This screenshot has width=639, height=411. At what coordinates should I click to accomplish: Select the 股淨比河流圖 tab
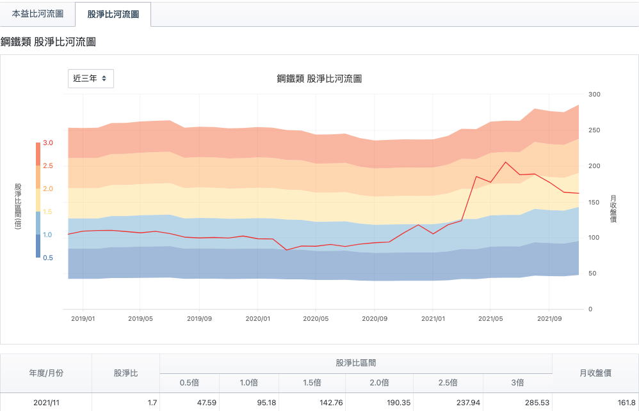(x=113, y=14)
